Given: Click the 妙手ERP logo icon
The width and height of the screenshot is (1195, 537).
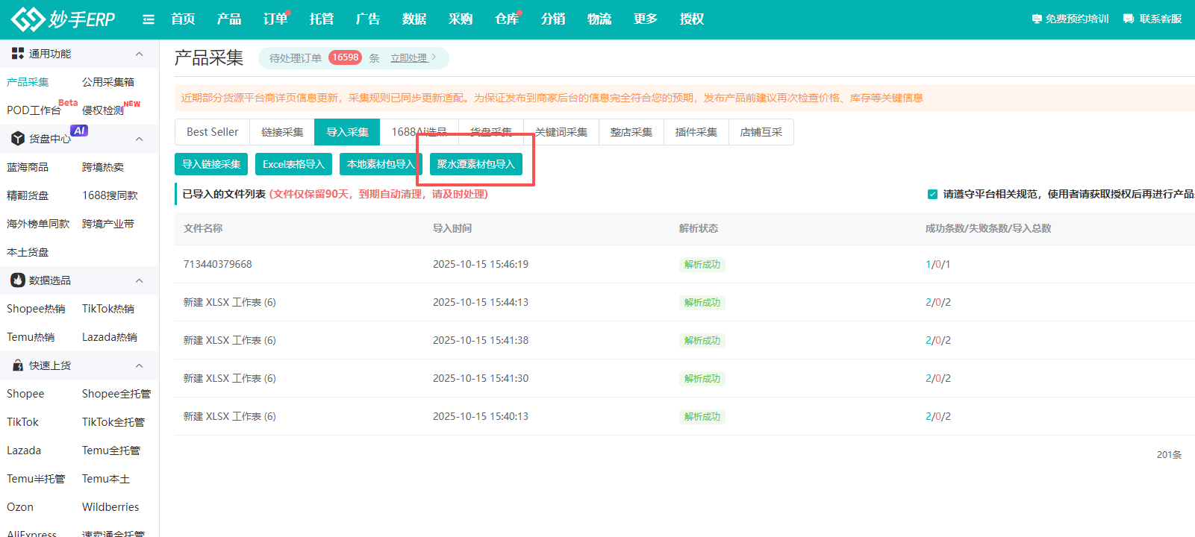Looking at the screenshot, I should (28, 19).
